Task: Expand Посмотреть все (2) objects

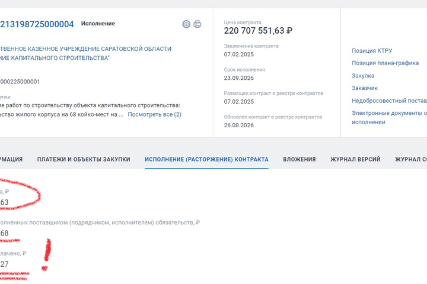Action: (x=154, y=114)
